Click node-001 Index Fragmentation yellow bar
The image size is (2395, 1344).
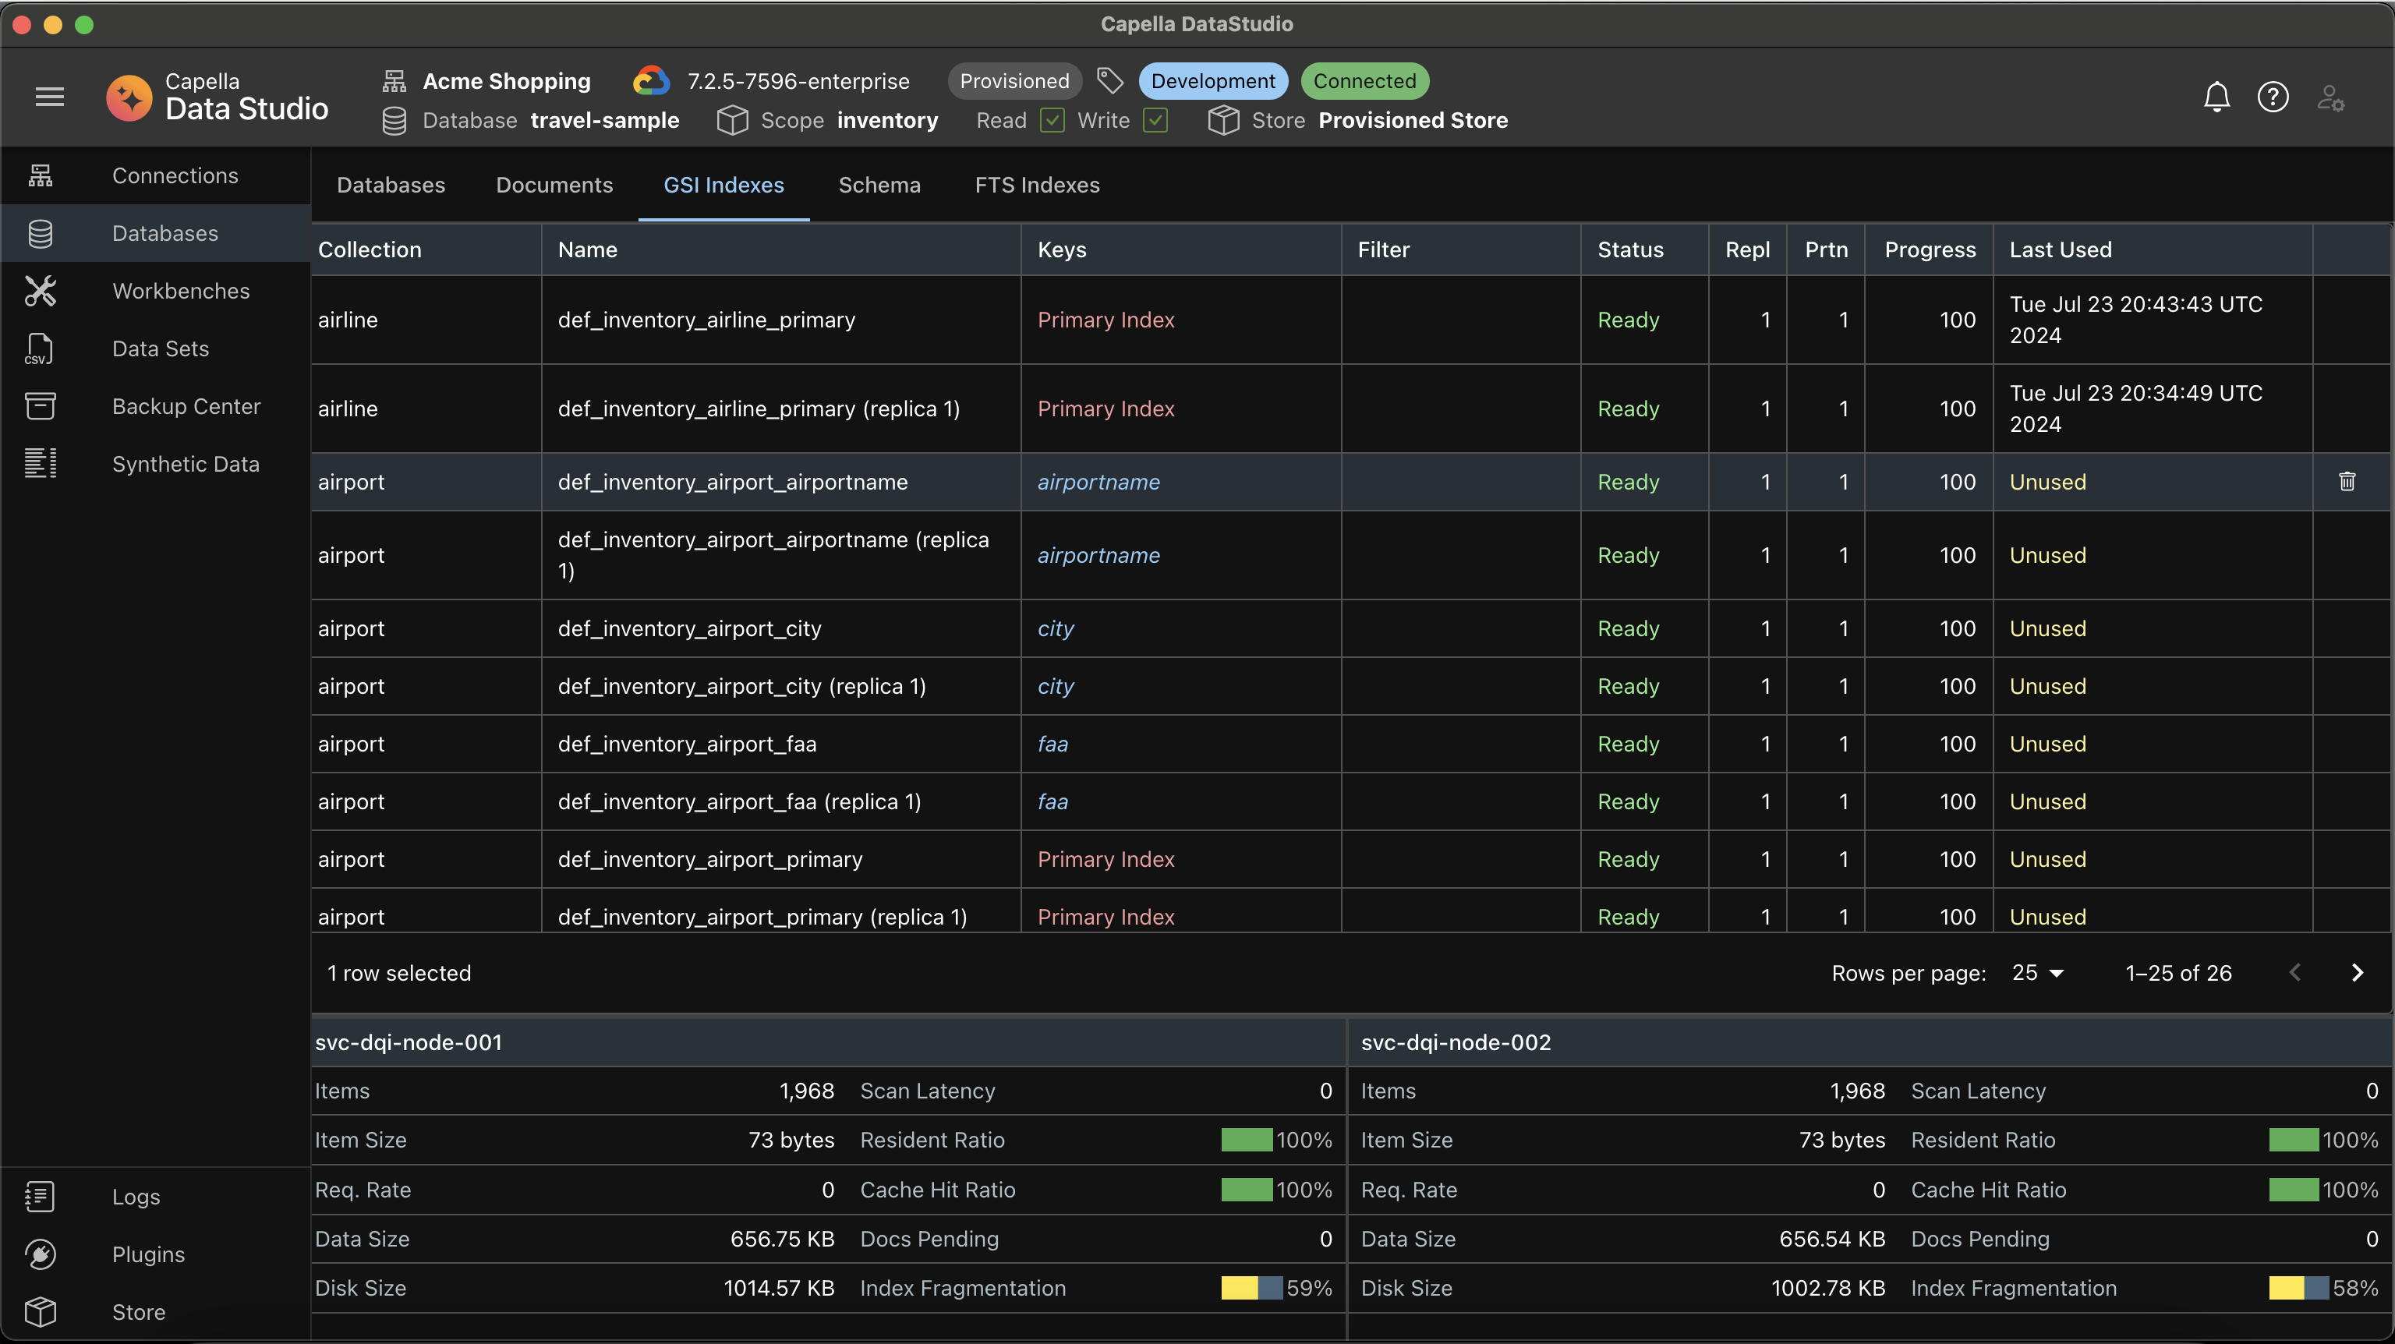pos(1240,1288)
